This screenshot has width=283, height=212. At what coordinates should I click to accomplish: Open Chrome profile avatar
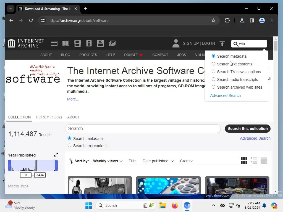point(262,20)
